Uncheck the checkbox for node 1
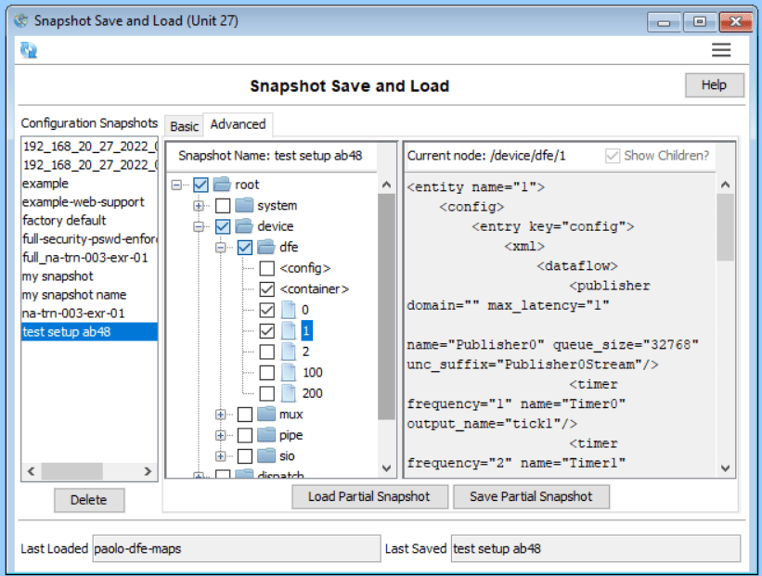This screenshot has height=576, width=762. [x=266, y=331]
